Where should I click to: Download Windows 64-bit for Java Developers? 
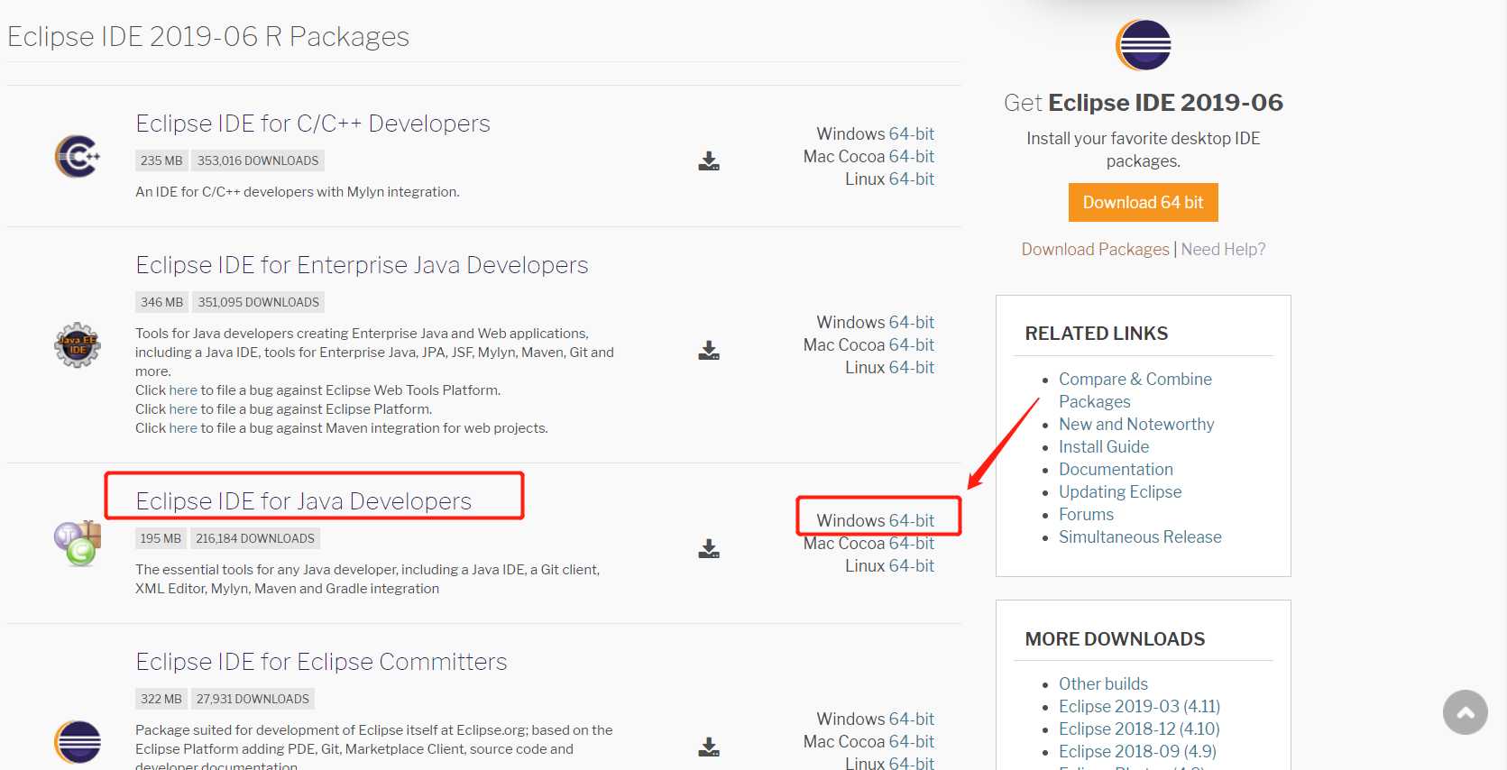pyautogui.click(x=912, y=520)
